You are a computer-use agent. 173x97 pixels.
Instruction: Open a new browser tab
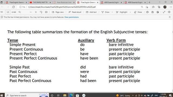click(x=149, y=2)
